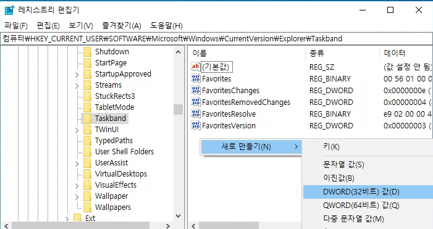433x229 pixels.
Task: Click the icon beside FavoritesRemovedChanges
Action: (196, 102)
